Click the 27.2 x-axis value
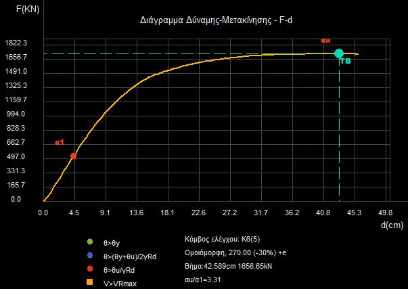 [230, 213]
